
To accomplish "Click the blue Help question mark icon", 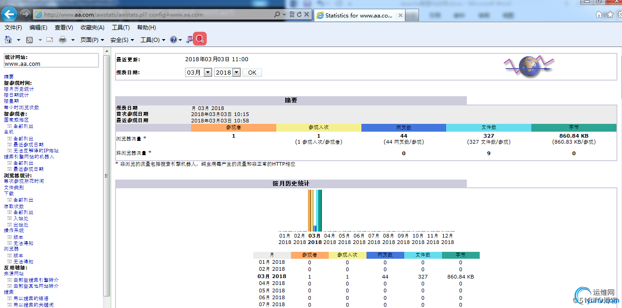I will click(x=174, y=40).
